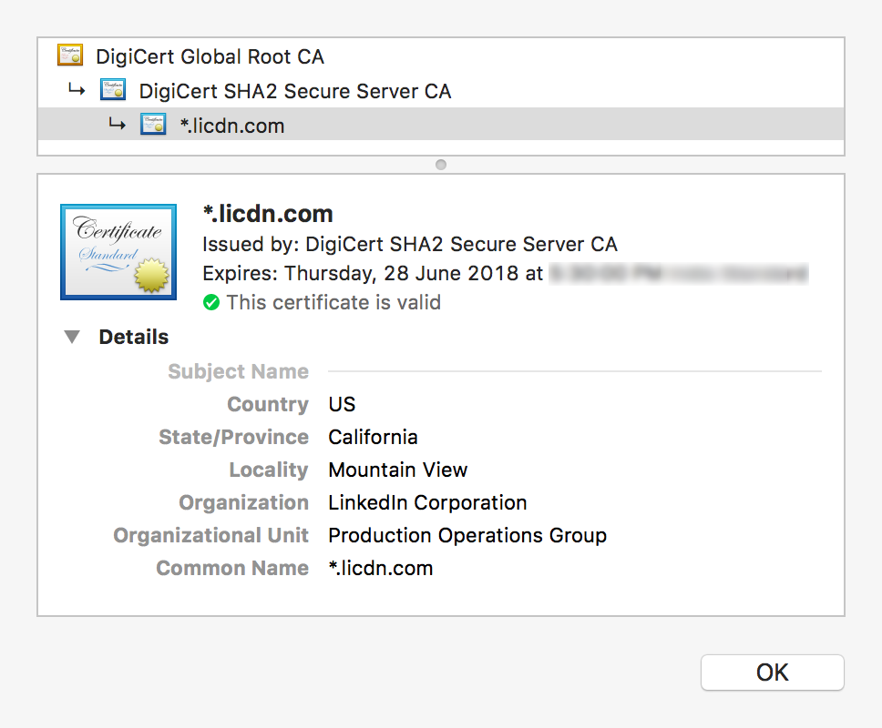Click the arrow before *.licdn.com in chain
This screenshot has width=882, height=728.
[117, 125]
